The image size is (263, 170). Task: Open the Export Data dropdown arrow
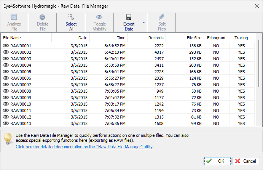point(144,22)
